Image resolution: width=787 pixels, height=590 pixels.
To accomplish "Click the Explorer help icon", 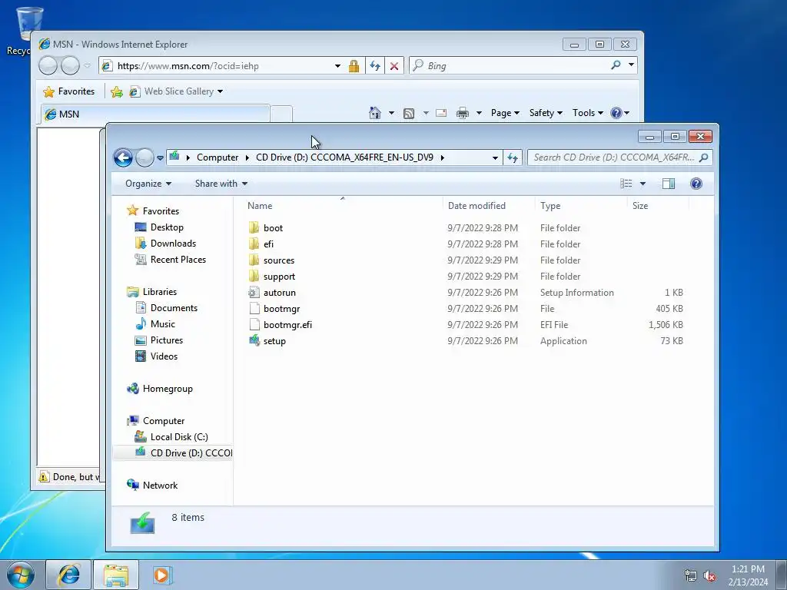I will point(696,184).
